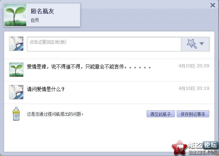The height and width of the screenshot is (156, 219).
Task: Select the message 爱情是禅，说不得道不得
Action: point(89,67)
